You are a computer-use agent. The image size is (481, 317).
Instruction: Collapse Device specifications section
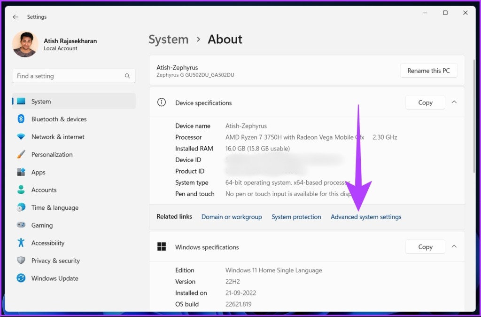pyautogui.click(x=454, y=102)
